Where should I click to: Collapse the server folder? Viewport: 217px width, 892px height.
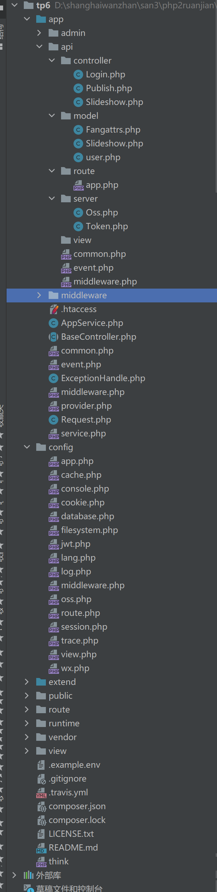click(52, 198)
